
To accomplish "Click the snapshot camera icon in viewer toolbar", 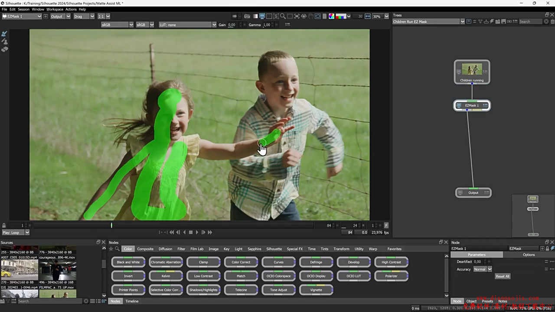I will pyautogui.click(x=247, y=16).
